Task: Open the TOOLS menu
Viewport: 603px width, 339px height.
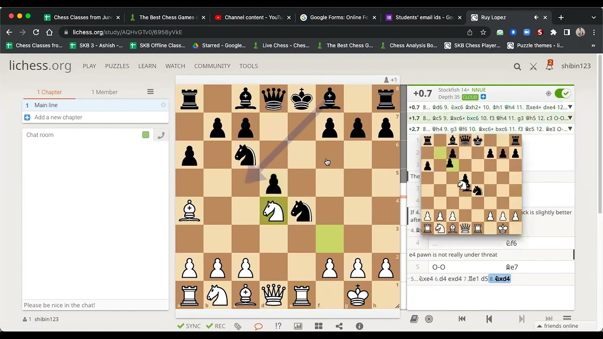Action: pyautogui.click(x=248, y=66)
